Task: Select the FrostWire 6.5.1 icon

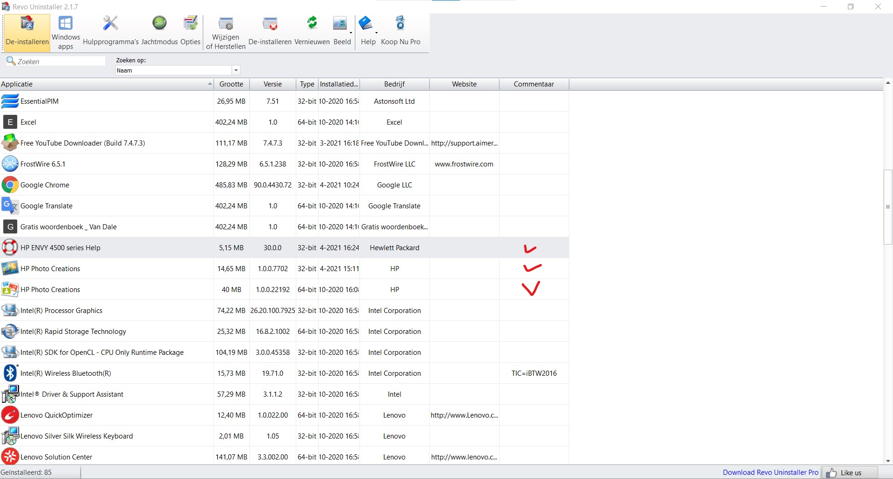Action: click(10, 164)
